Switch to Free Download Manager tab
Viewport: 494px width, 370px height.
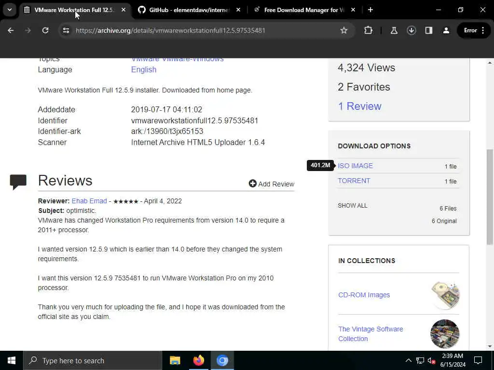(304, 10)
